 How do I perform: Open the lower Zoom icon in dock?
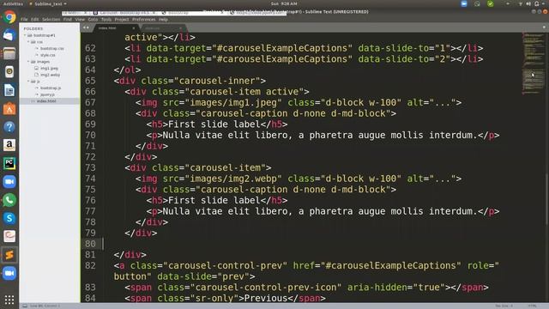click(9, 273)
